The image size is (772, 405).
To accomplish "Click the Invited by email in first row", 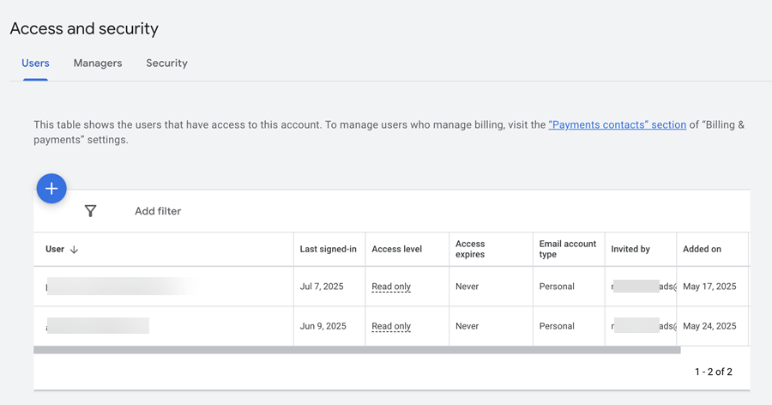I will tap(643, 287).
